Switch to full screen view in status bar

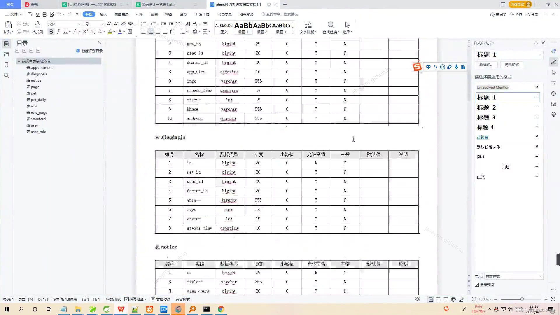tap(553, 299)
